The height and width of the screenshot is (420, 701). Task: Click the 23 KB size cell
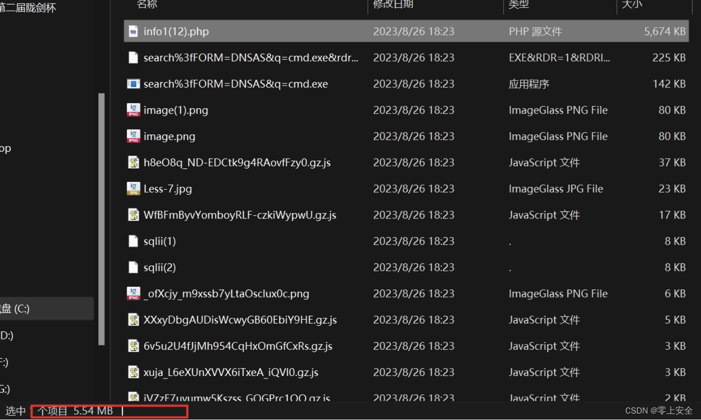coord(672,189)
